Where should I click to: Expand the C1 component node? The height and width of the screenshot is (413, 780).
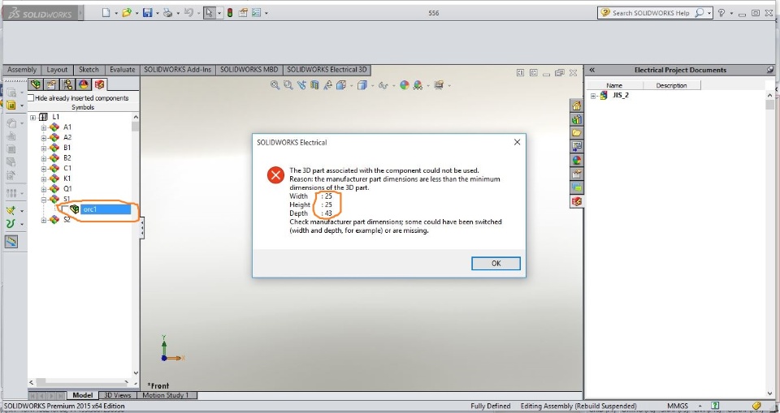(44, 169)
